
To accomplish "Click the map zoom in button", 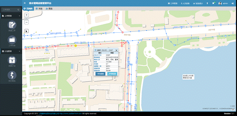I will click(27, 15).
